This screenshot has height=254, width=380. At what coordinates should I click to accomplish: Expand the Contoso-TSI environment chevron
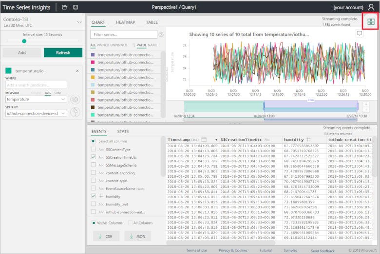(79, 22)
